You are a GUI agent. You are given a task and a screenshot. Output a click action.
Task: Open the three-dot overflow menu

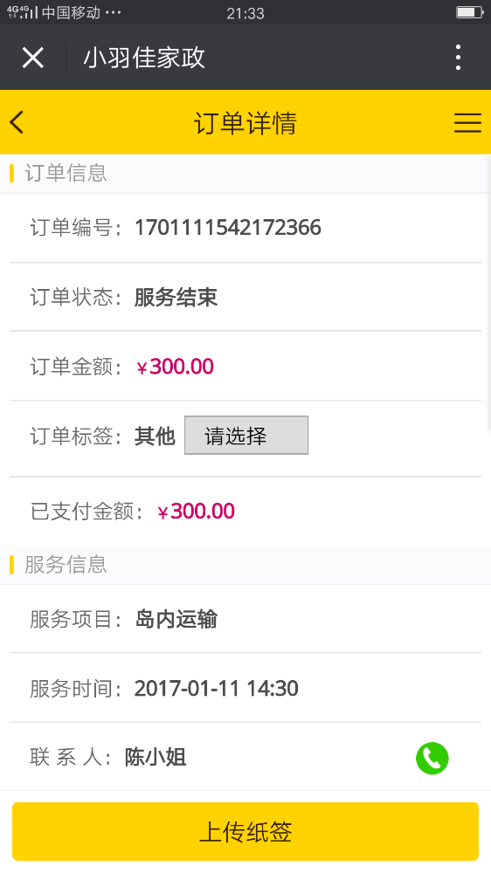[458, 58]
